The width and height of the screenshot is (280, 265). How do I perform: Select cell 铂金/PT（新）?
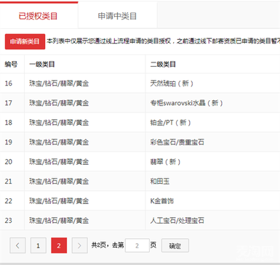pyautogui.click(x=170, y=123)
